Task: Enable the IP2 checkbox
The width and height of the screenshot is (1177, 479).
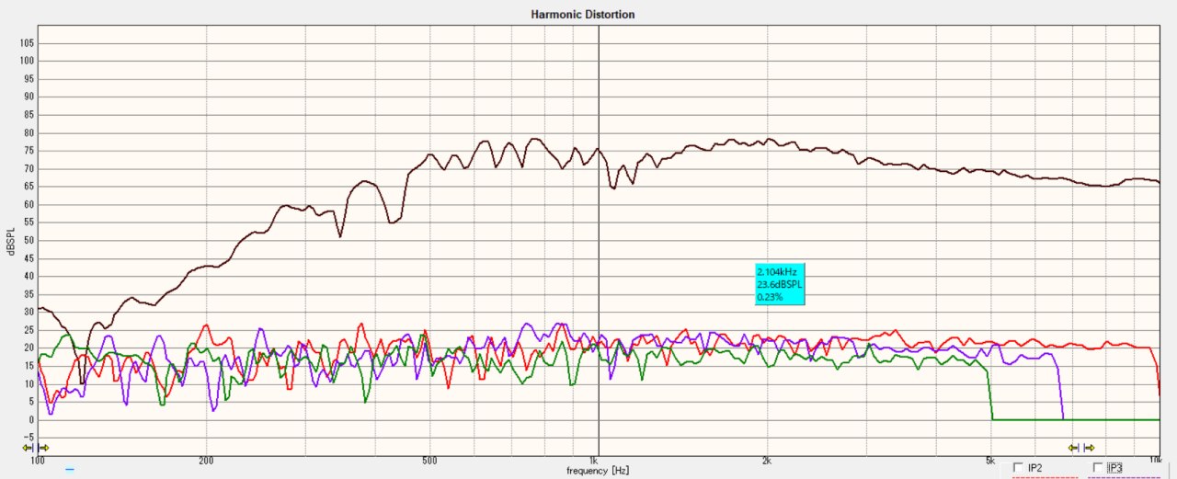Action: pos(1018,468)
